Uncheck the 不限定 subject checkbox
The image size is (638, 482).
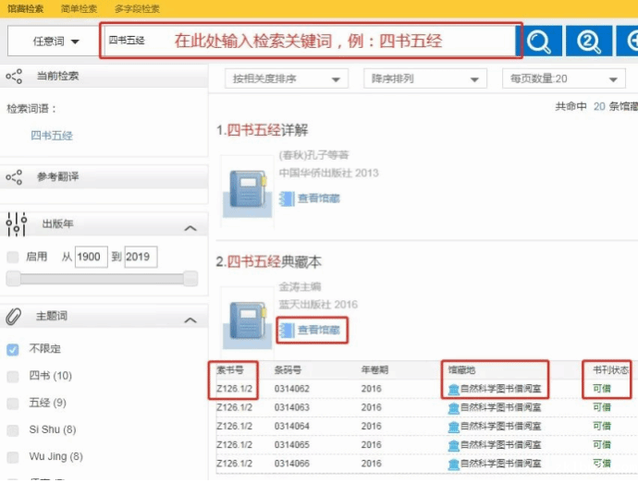13,349
